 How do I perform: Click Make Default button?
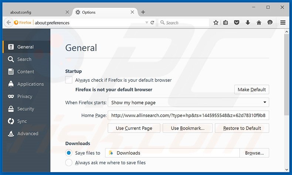tap(252, 90)
